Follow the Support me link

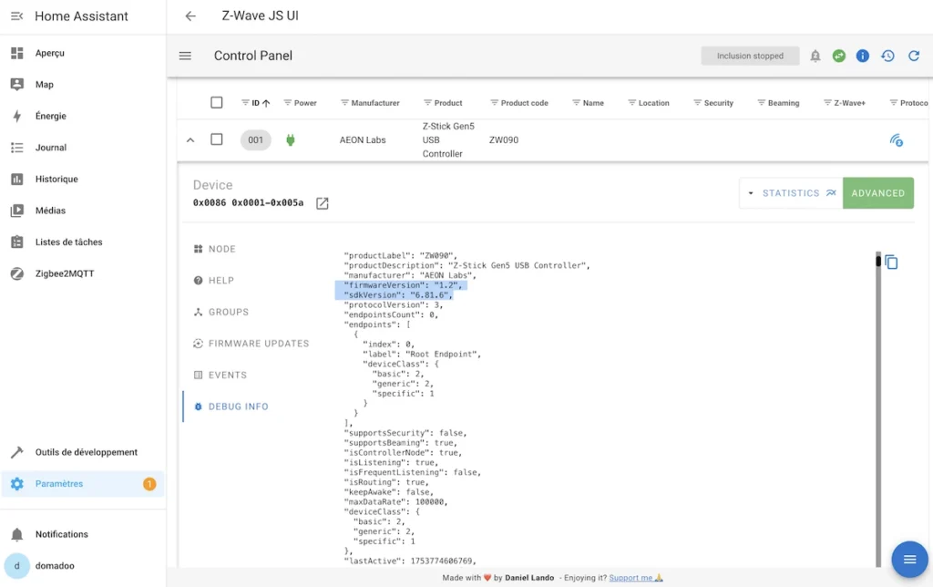[635, 578]
